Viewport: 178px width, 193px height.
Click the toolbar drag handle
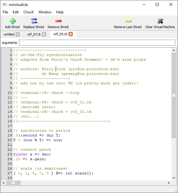2,23
